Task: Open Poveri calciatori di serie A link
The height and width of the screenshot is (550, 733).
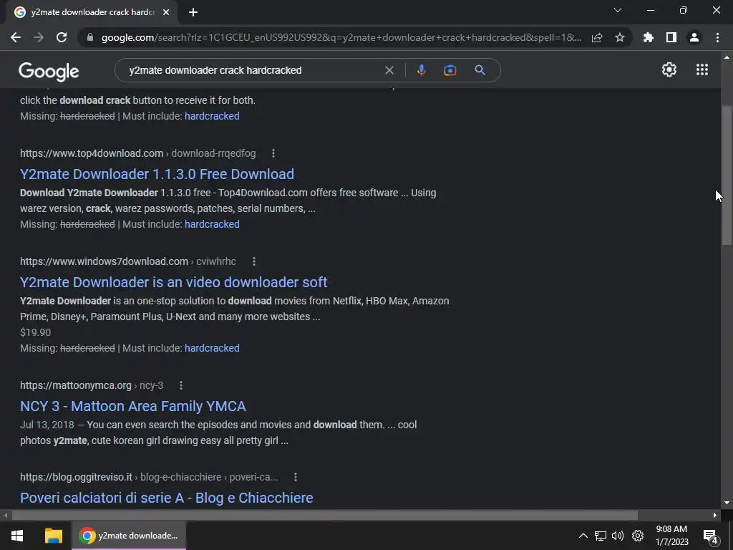Action: point(166,498)
